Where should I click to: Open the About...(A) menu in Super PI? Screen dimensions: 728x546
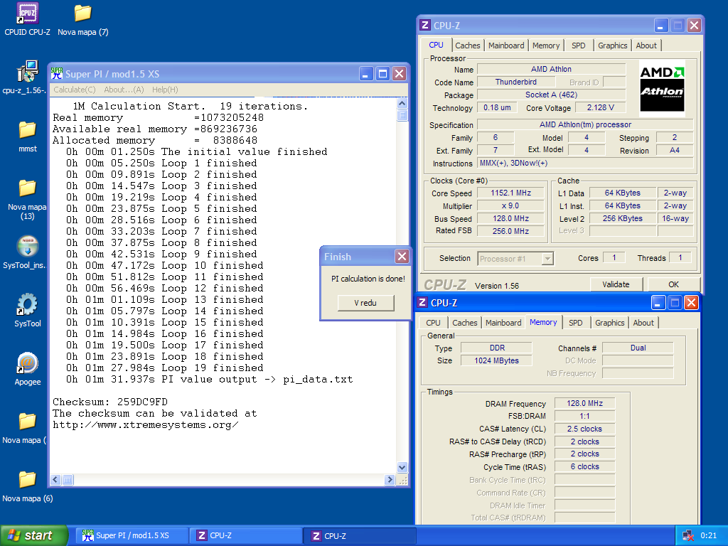(x=124, y=90)
